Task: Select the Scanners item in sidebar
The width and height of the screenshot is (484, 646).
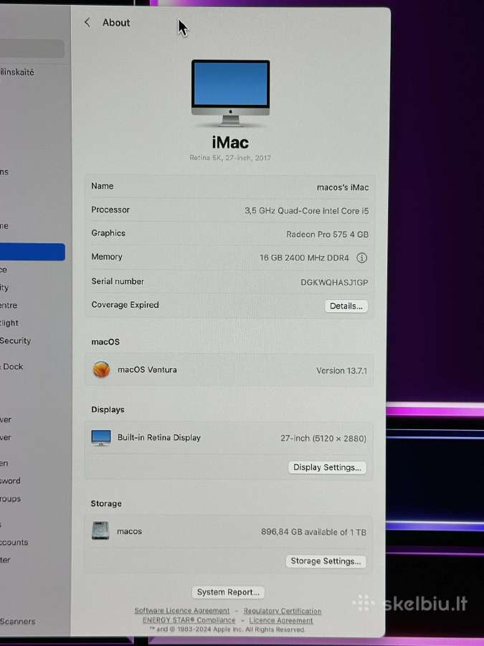Action: [x=17, y=622]
